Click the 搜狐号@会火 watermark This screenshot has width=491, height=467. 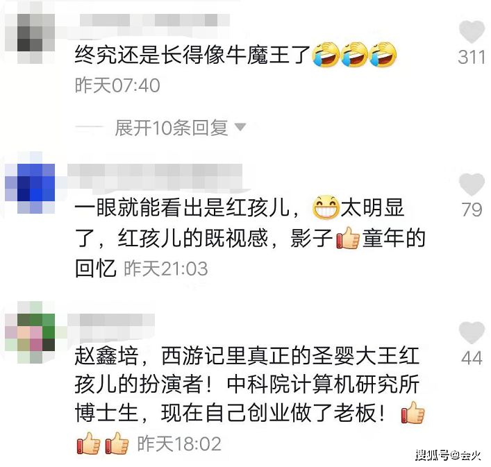click(449, 455)
